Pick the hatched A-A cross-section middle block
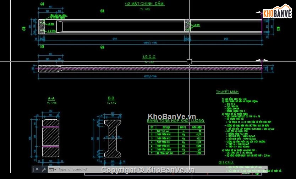The image size is (296, 179). [x=51, y=137]
